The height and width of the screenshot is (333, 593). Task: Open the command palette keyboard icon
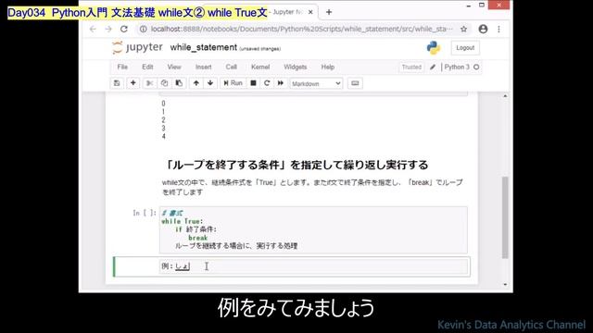pyautogui.click(x=355, y=83)
